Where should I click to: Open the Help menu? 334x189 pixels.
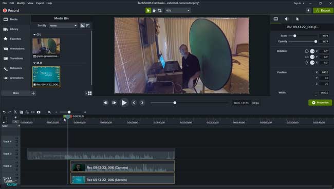pos(49,3)
